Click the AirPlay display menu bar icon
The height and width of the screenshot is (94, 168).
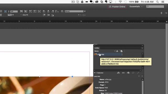pyautogui.click(x=111, y=2)
